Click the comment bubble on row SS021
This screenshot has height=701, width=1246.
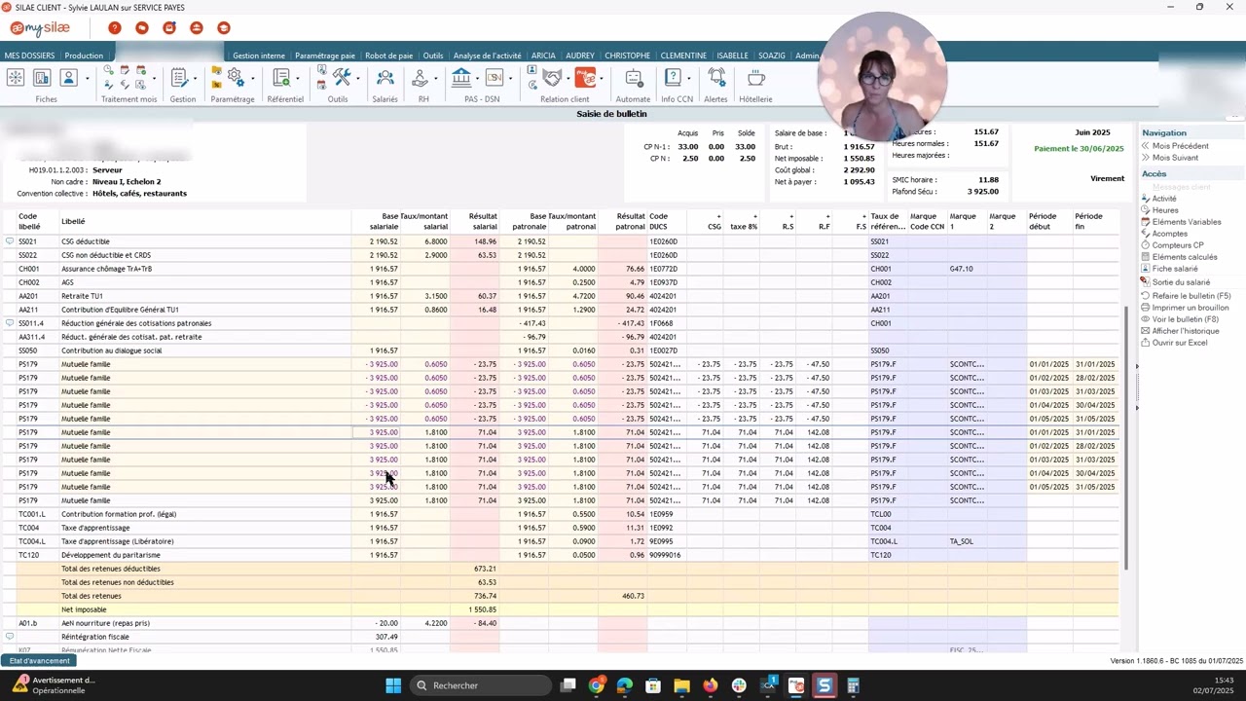tap(10, 241)
